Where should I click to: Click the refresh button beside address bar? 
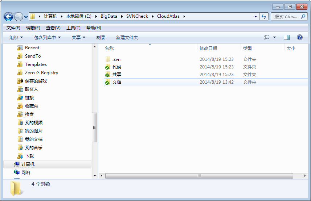[x=264, y=17]
